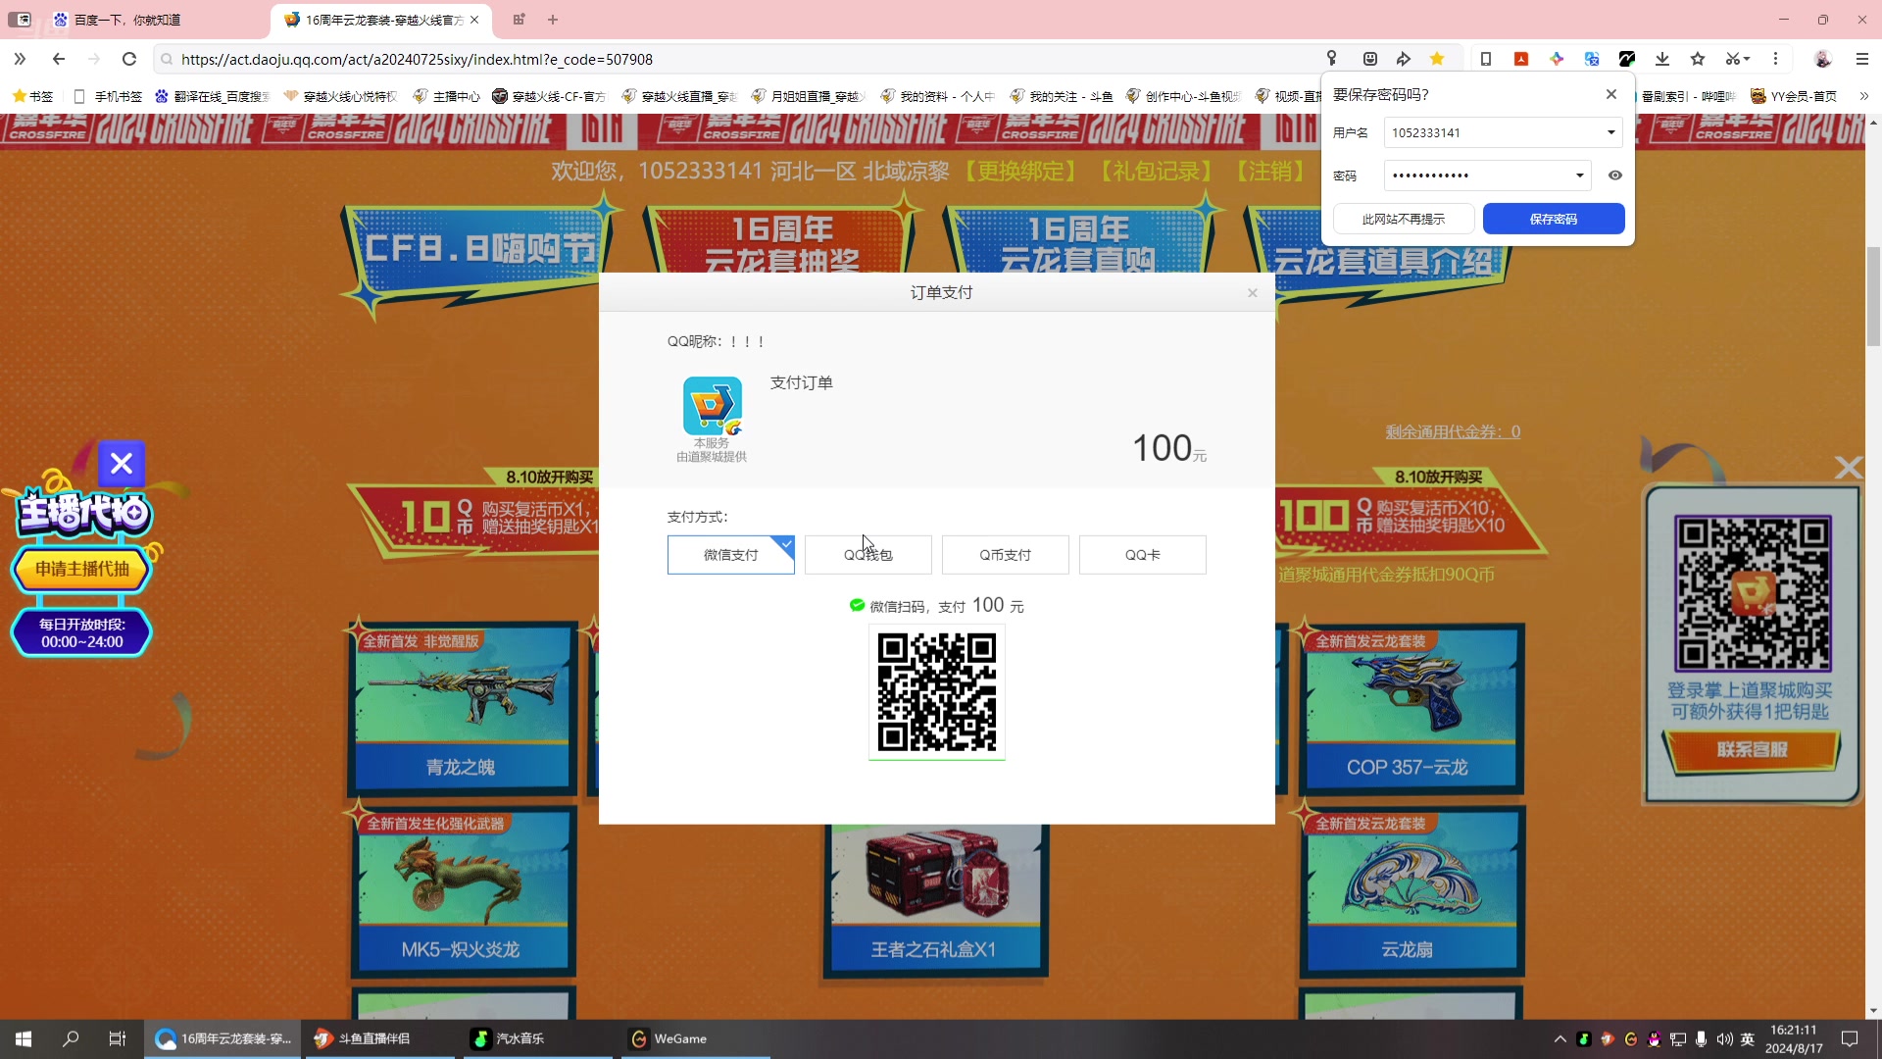Expand hidden system tray icons
This screenshot has height=1059, width=1882.
[x=1560, y=1039]
